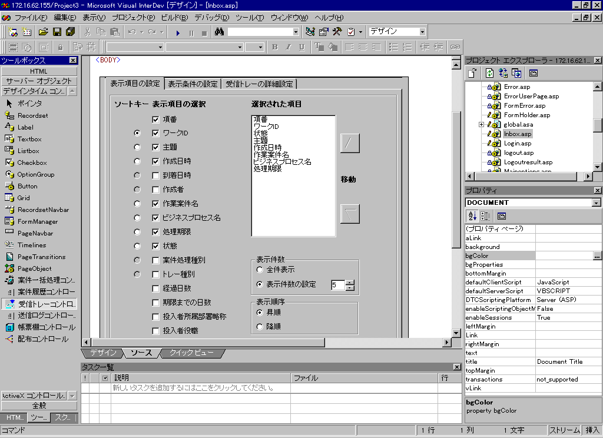Uncheck the 主題 checkbox
This screenshot has height=438, width=603.
(x=155, y=147)
